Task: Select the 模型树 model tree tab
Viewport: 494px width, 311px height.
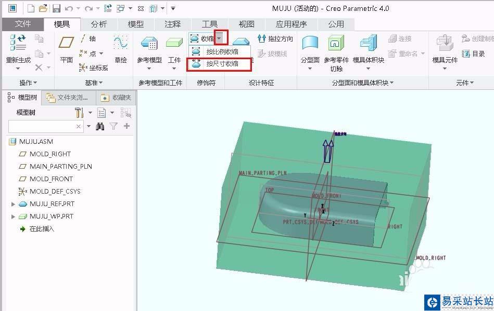Action: (x=22, y=98)
